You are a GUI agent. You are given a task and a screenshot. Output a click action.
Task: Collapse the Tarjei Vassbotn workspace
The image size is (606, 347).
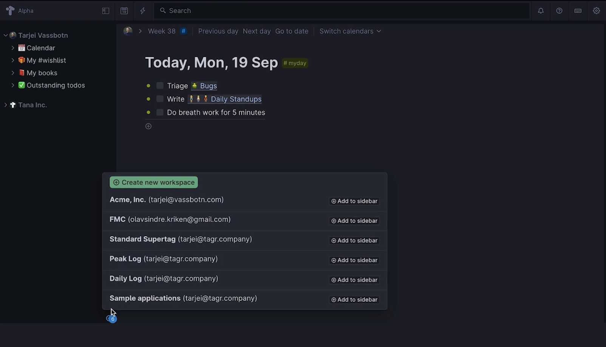pos(5,35)
